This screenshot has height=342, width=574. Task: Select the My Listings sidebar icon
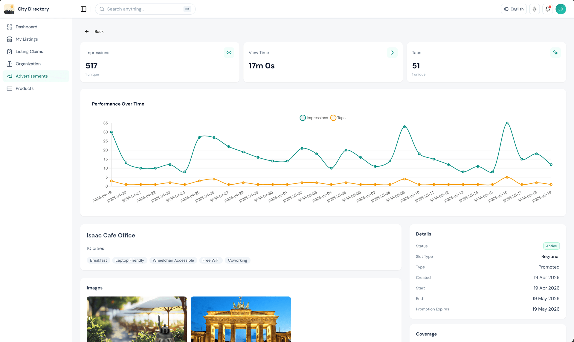[10, 39]
